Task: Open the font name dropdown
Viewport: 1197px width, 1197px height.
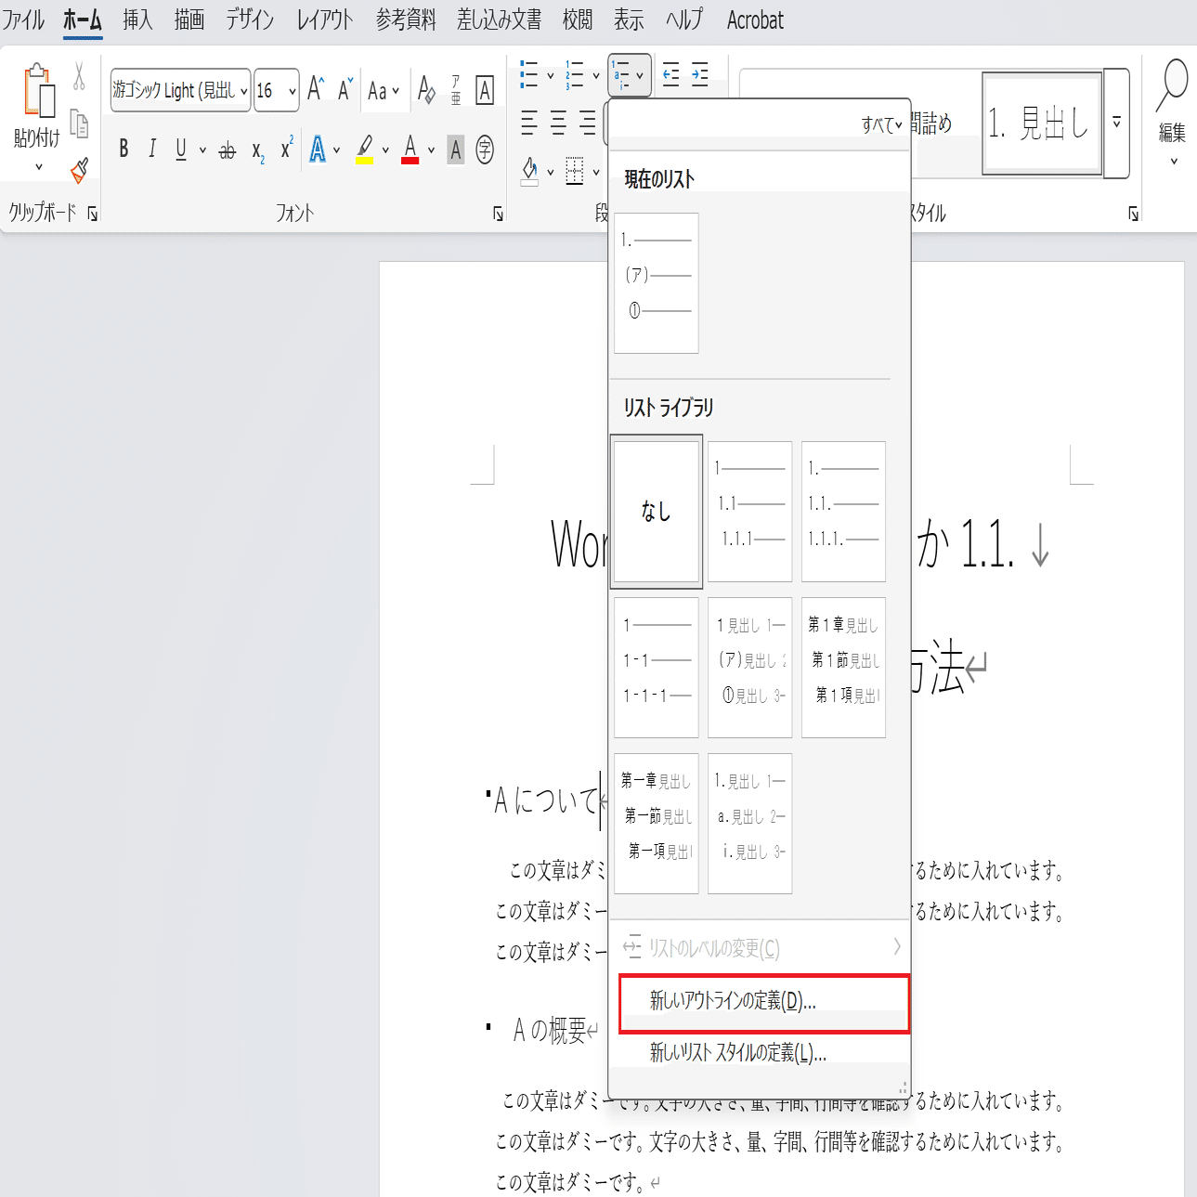Action: [x=243, y=91]
